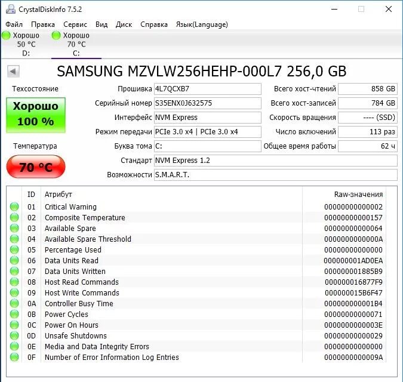Click the ID column header

click(x=31, y=195)
